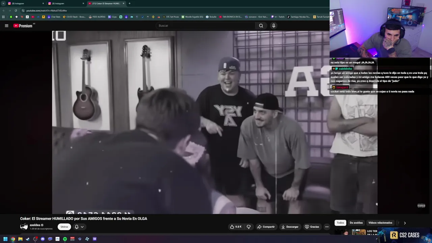Click the Gracias button

tap(312, 227)
